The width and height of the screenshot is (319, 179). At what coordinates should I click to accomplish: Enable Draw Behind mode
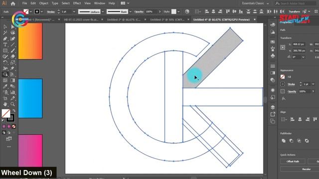point(9,133)
